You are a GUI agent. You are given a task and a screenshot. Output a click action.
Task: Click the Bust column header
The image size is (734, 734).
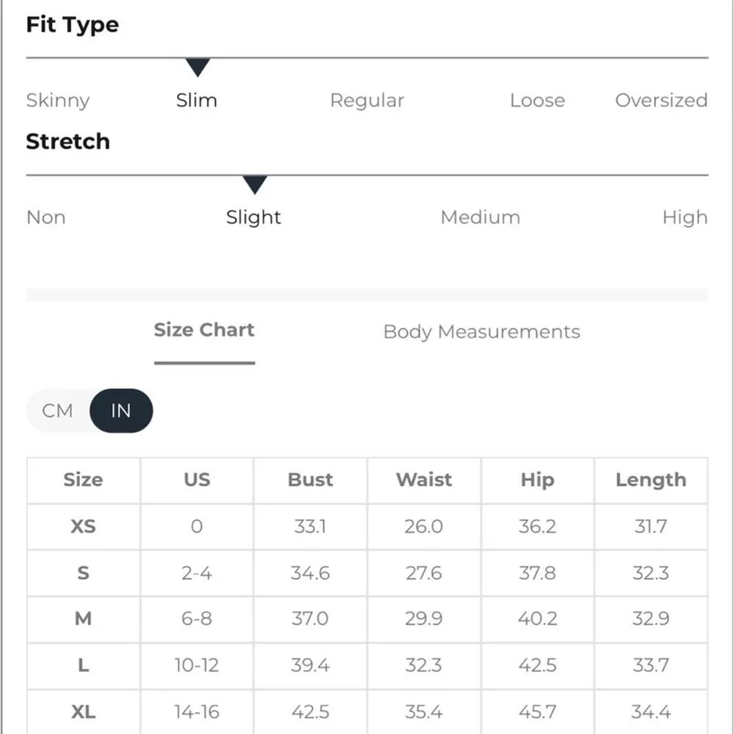[311, 480]
